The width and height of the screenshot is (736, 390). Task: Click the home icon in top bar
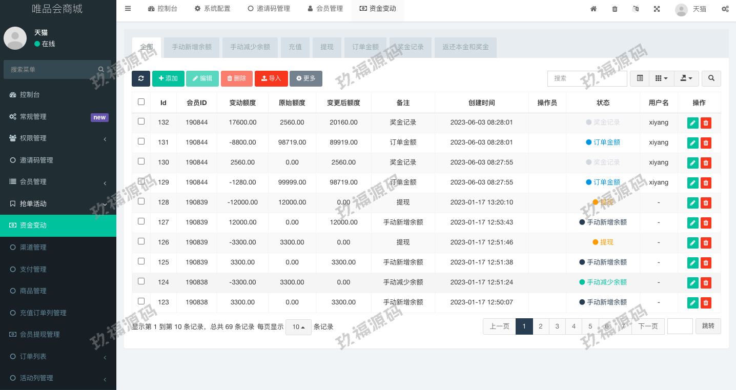pos(594,9)
